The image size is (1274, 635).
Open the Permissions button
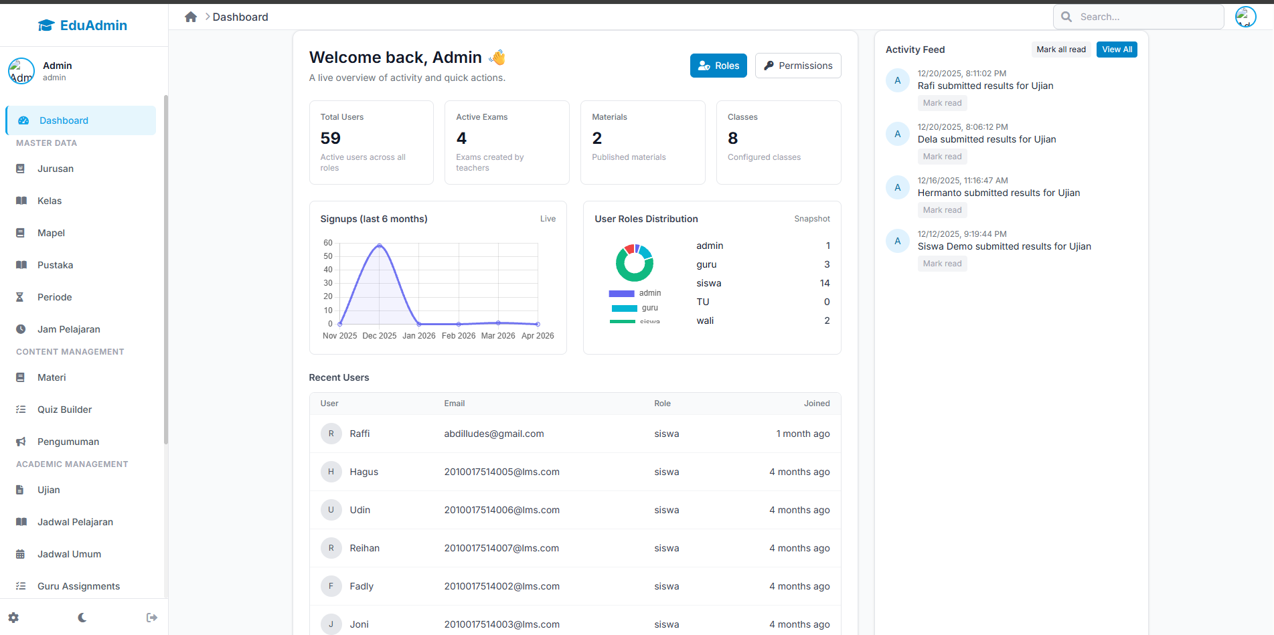pos(798,66)
